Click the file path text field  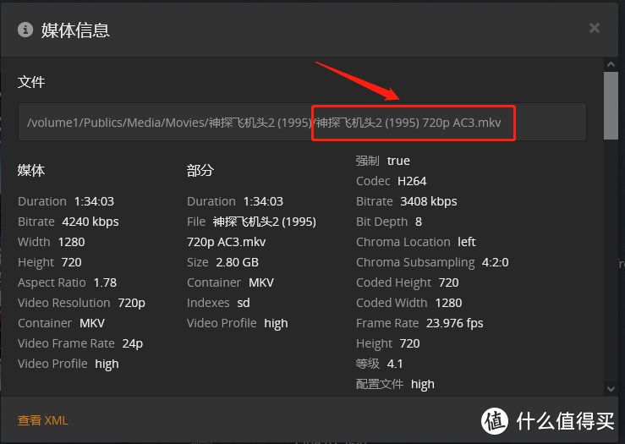pos(302,122)
